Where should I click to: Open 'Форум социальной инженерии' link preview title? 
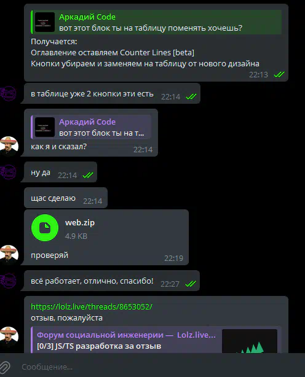[x=126, y=335]
